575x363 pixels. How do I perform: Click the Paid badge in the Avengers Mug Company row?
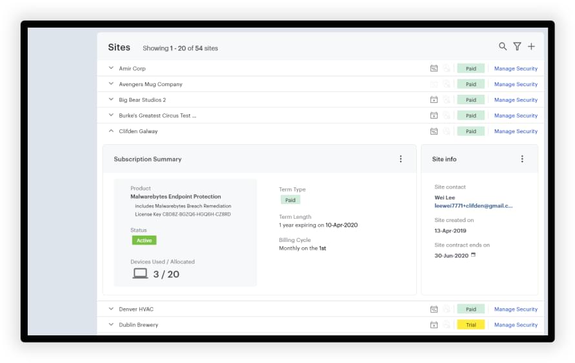[471, 84]
